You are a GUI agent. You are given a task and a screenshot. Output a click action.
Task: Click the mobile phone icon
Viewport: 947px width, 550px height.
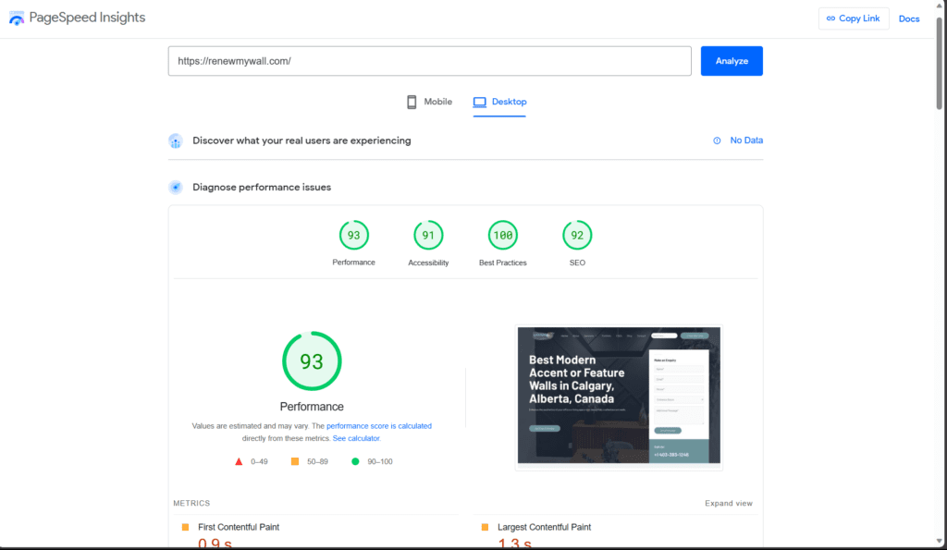tap(412, 102)
